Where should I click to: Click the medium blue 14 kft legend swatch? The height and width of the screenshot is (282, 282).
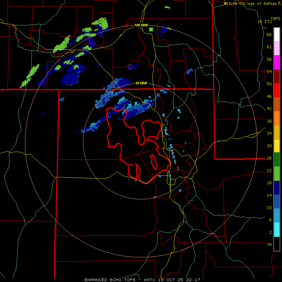click(x=277, y=201)
